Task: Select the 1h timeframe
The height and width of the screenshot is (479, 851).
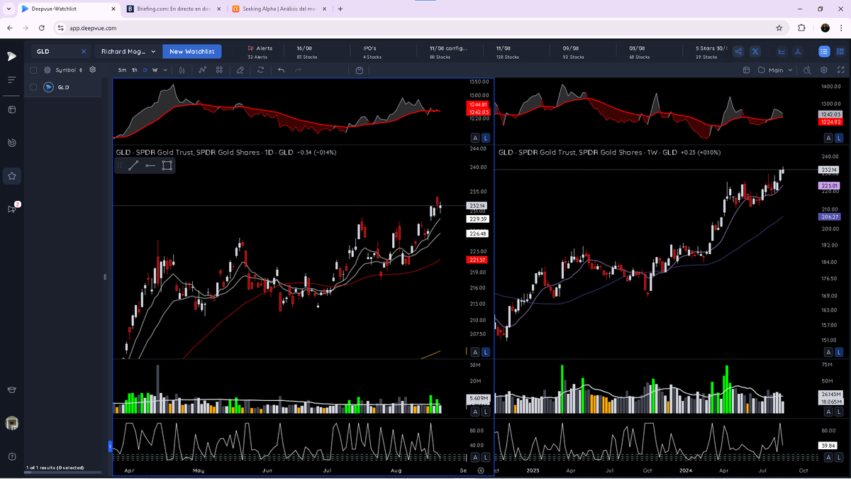Action: click(135, 70)
